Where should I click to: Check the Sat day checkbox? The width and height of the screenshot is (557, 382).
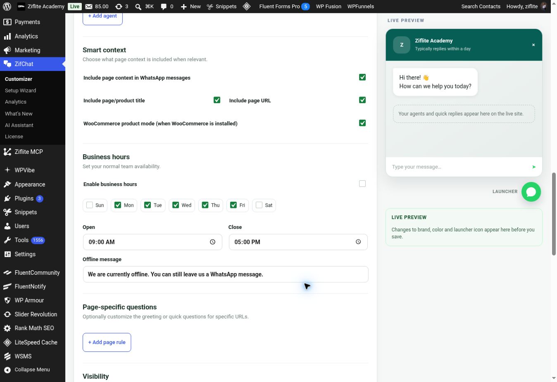tap(259, 205)
